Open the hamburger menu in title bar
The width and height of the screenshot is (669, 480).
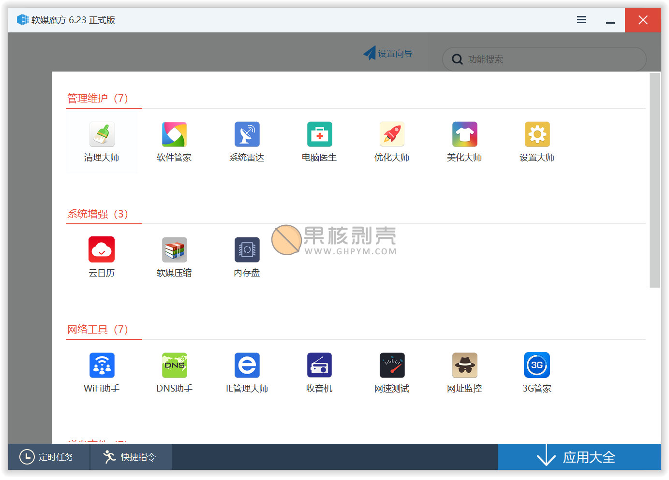[x=581, y=20]
